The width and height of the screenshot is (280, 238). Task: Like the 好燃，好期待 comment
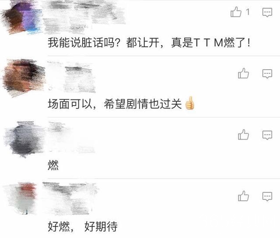pyautogui.click(x=243, y=196)
